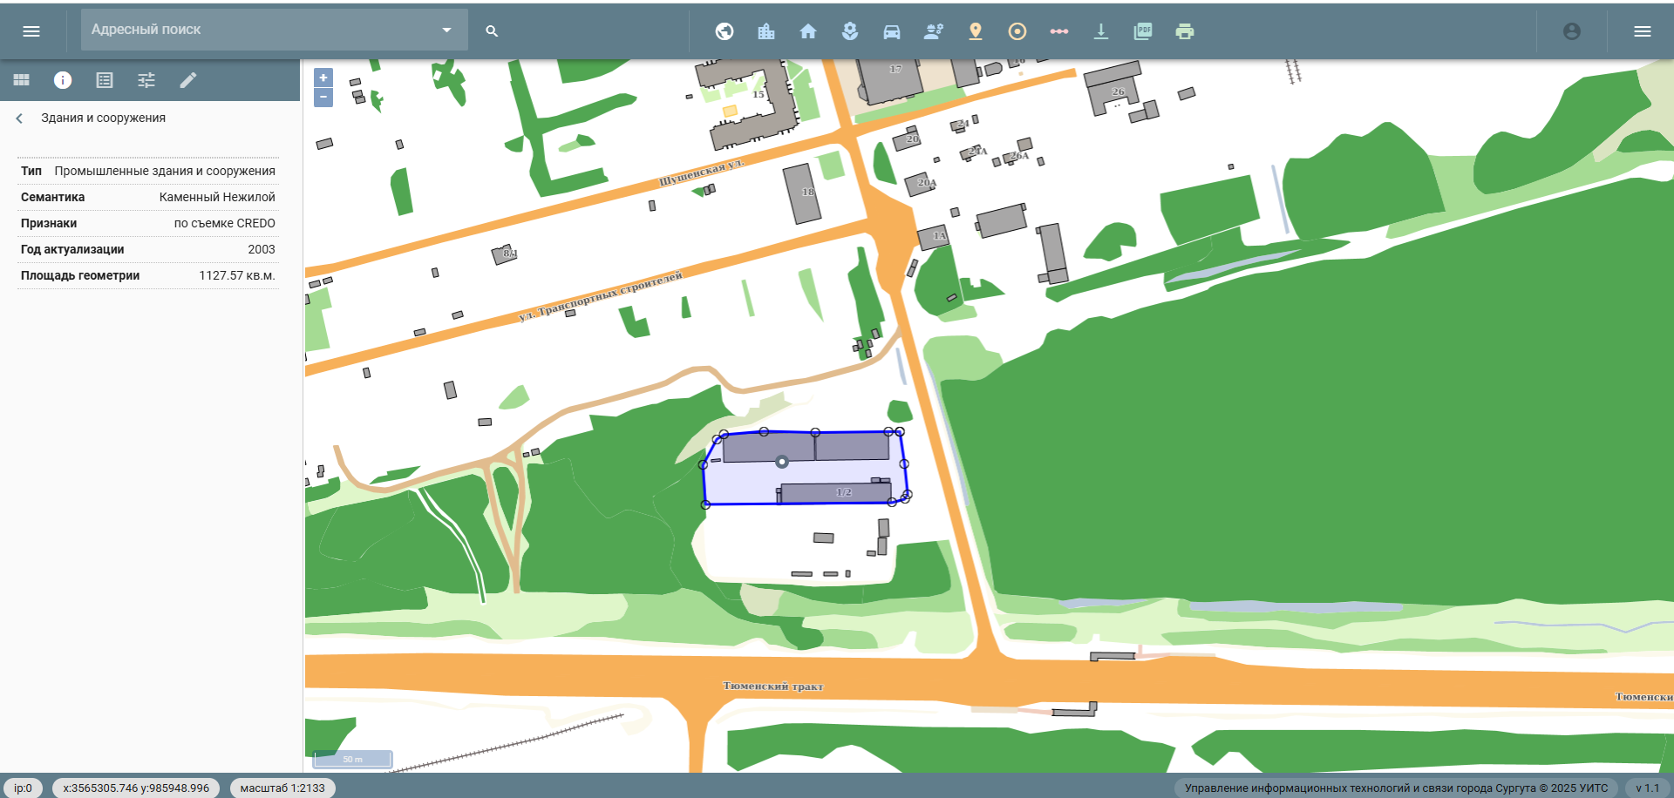Viewport: 1674px width, 798px height.
Task: Zoom out with the minus button
Action: coord(323,98)
